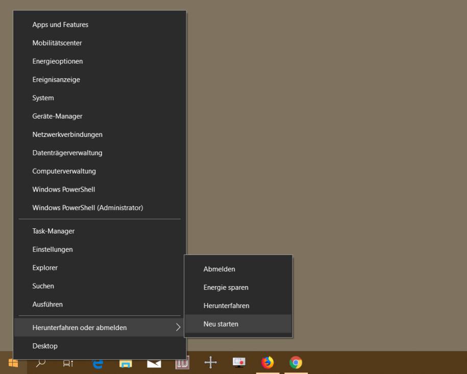Open Ereignisanzeige

[100, 80]
